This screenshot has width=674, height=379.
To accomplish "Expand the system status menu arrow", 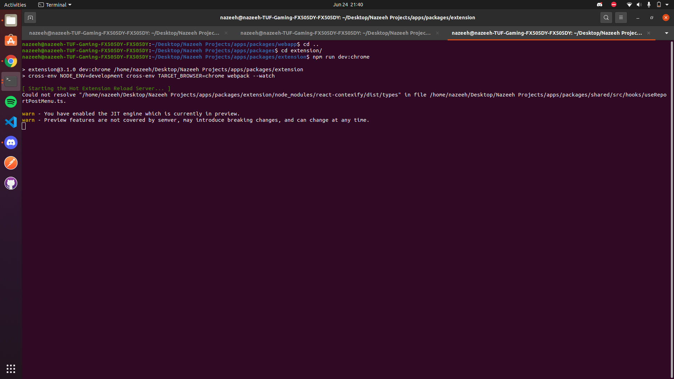I will 667,5.
